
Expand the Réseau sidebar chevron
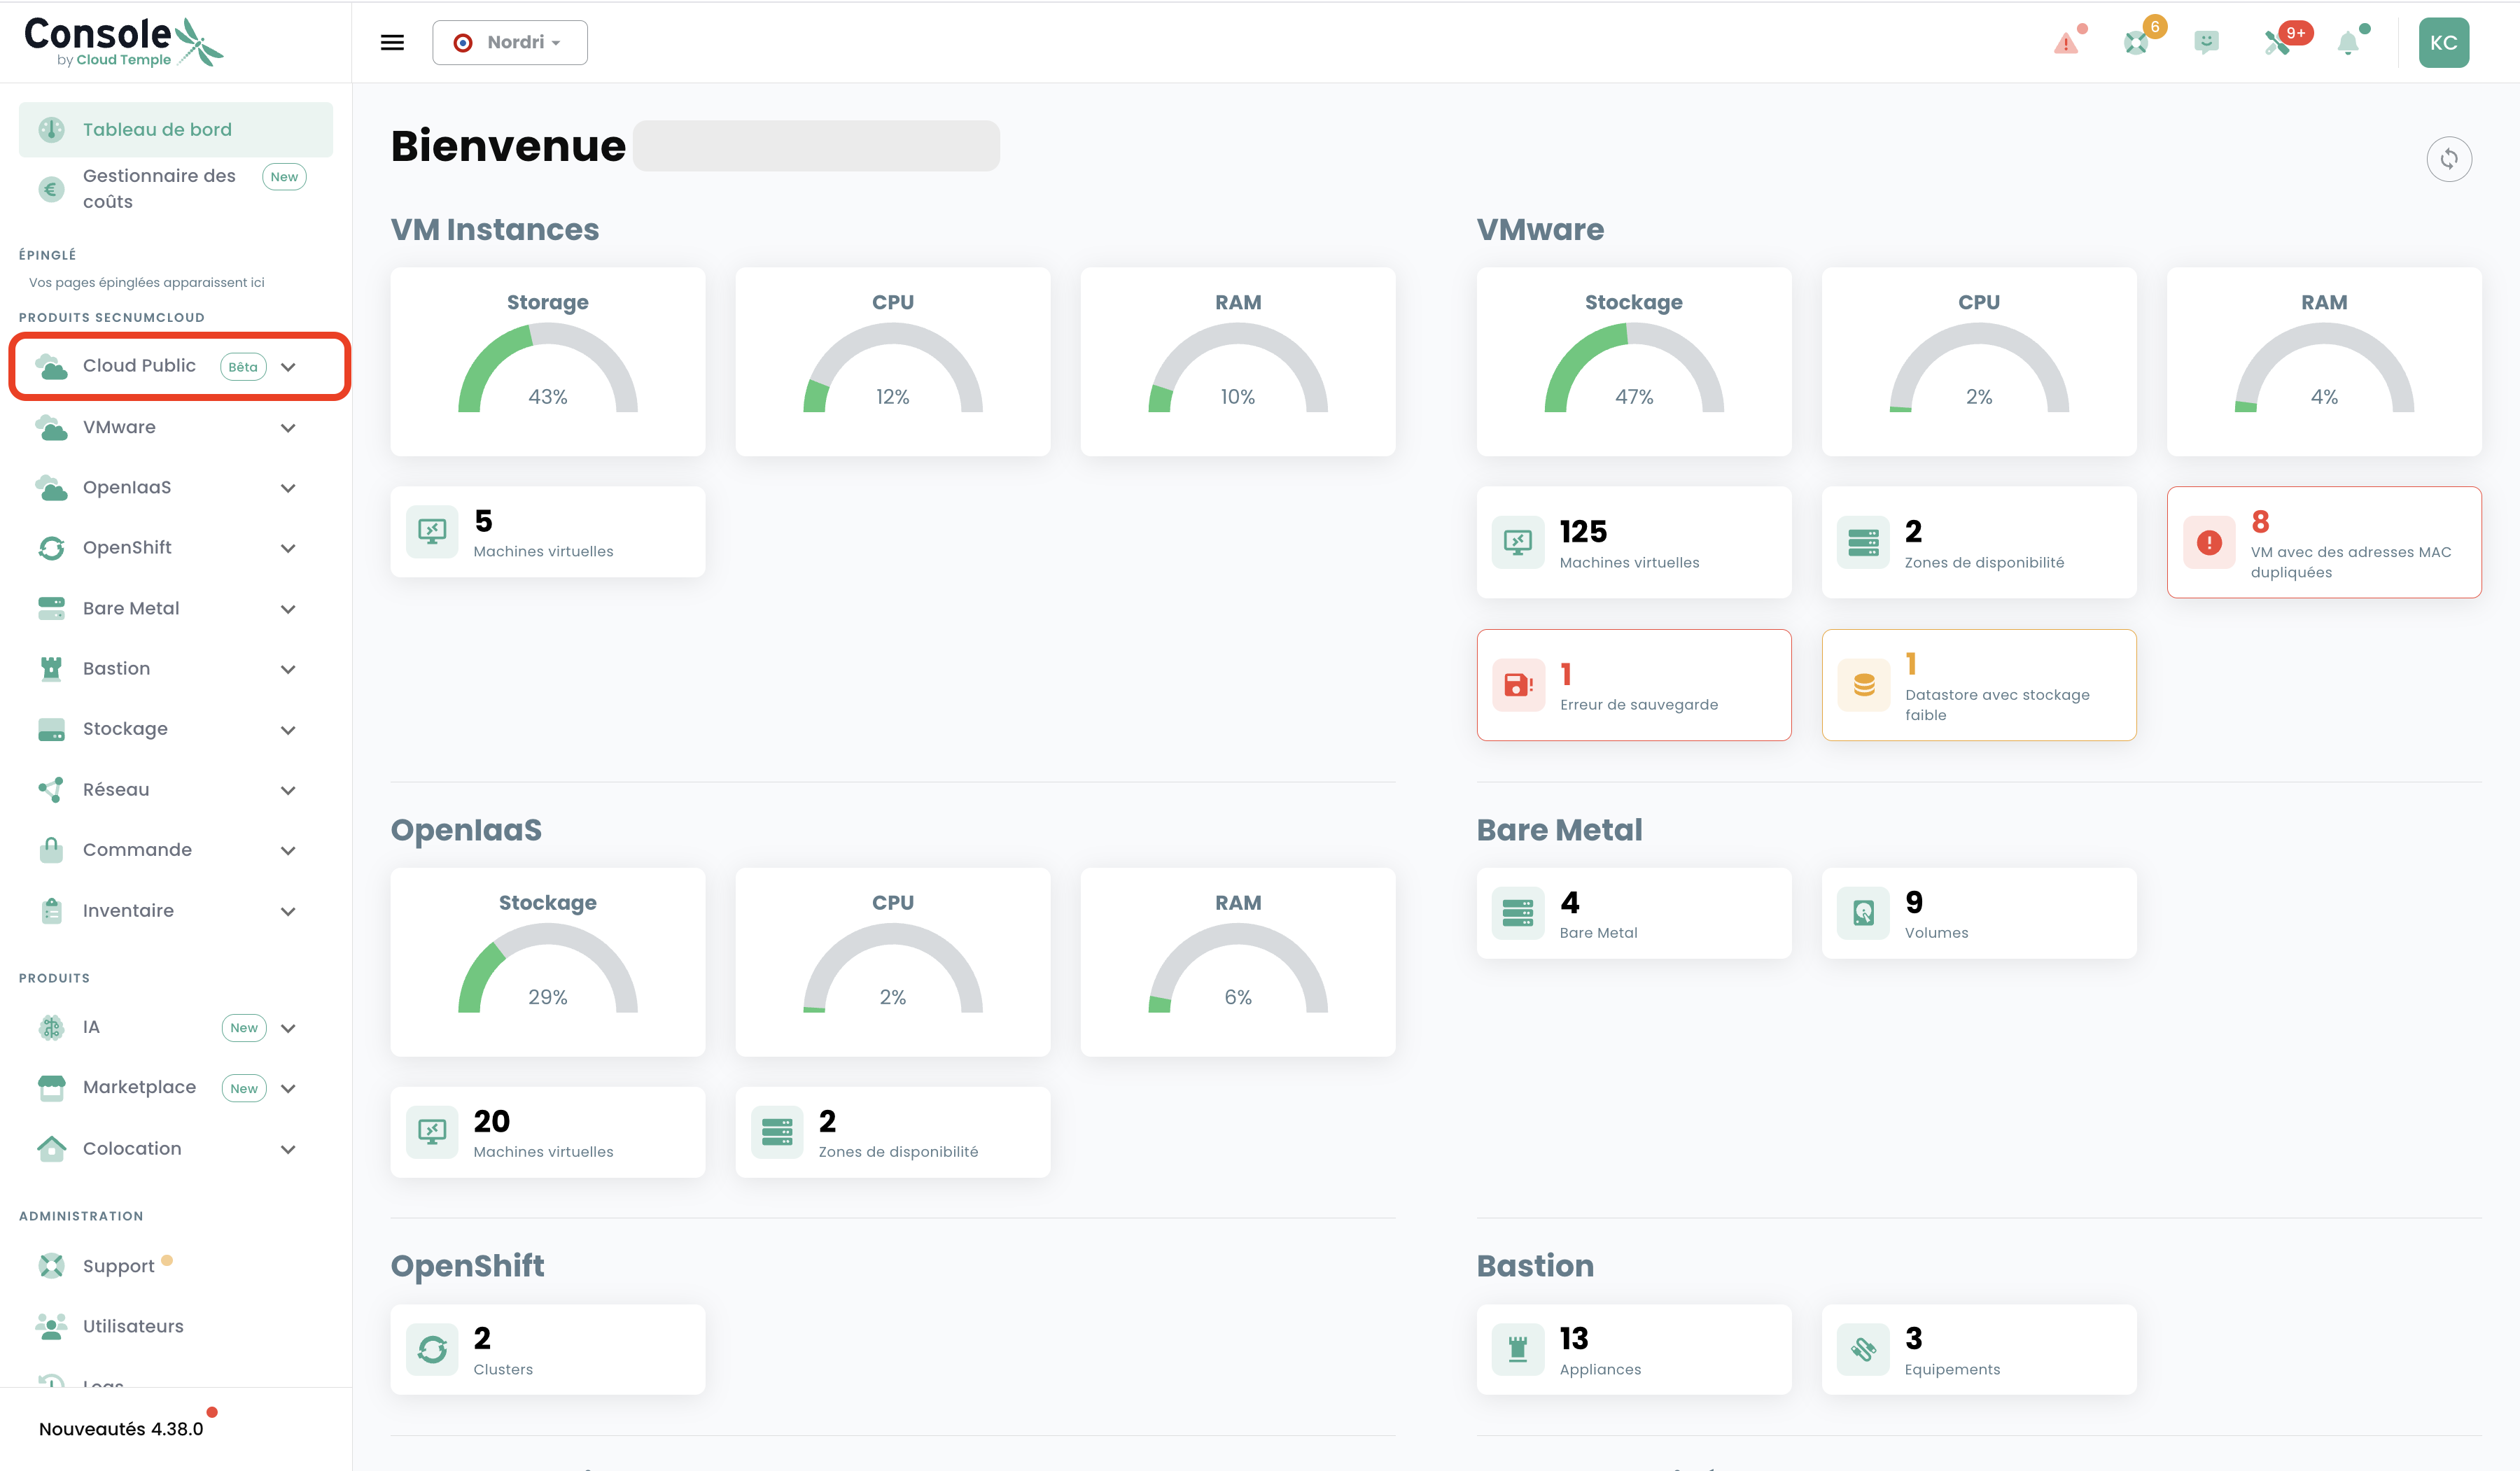click(288, 790)
